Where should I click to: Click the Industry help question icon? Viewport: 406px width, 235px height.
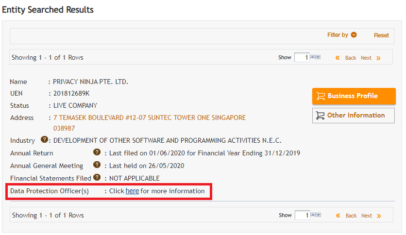[44, 139]
